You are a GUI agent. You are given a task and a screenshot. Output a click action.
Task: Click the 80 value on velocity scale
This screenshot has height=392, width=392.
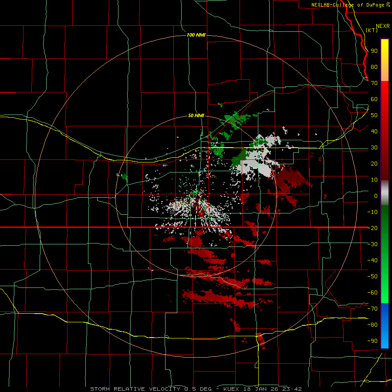[x=374, y=67]
